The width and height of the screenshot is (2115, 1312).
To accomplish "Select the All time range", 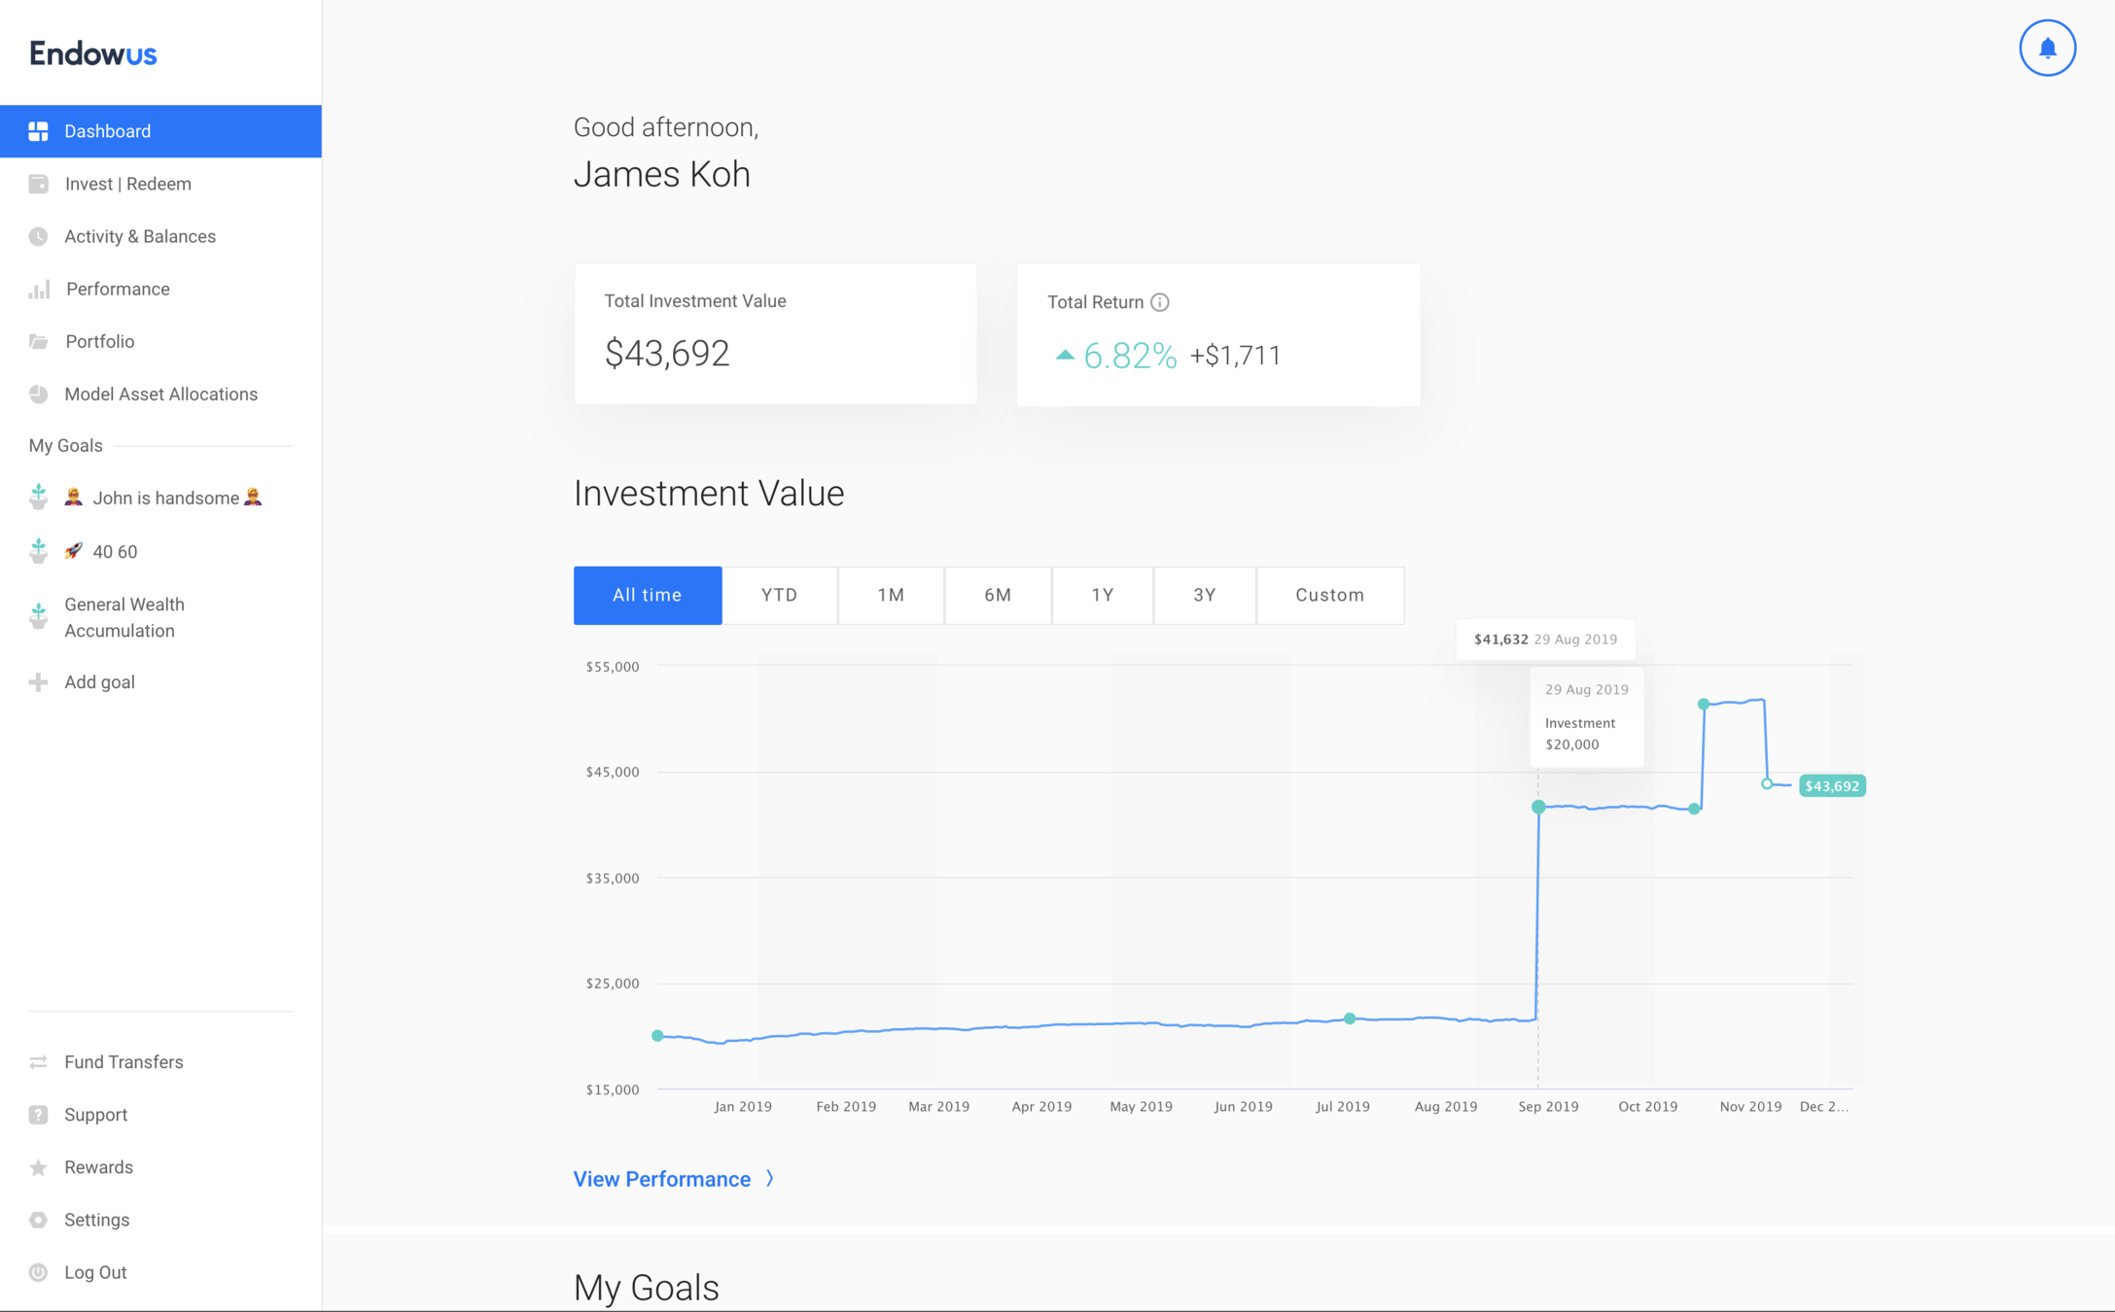I will [647, 595].
